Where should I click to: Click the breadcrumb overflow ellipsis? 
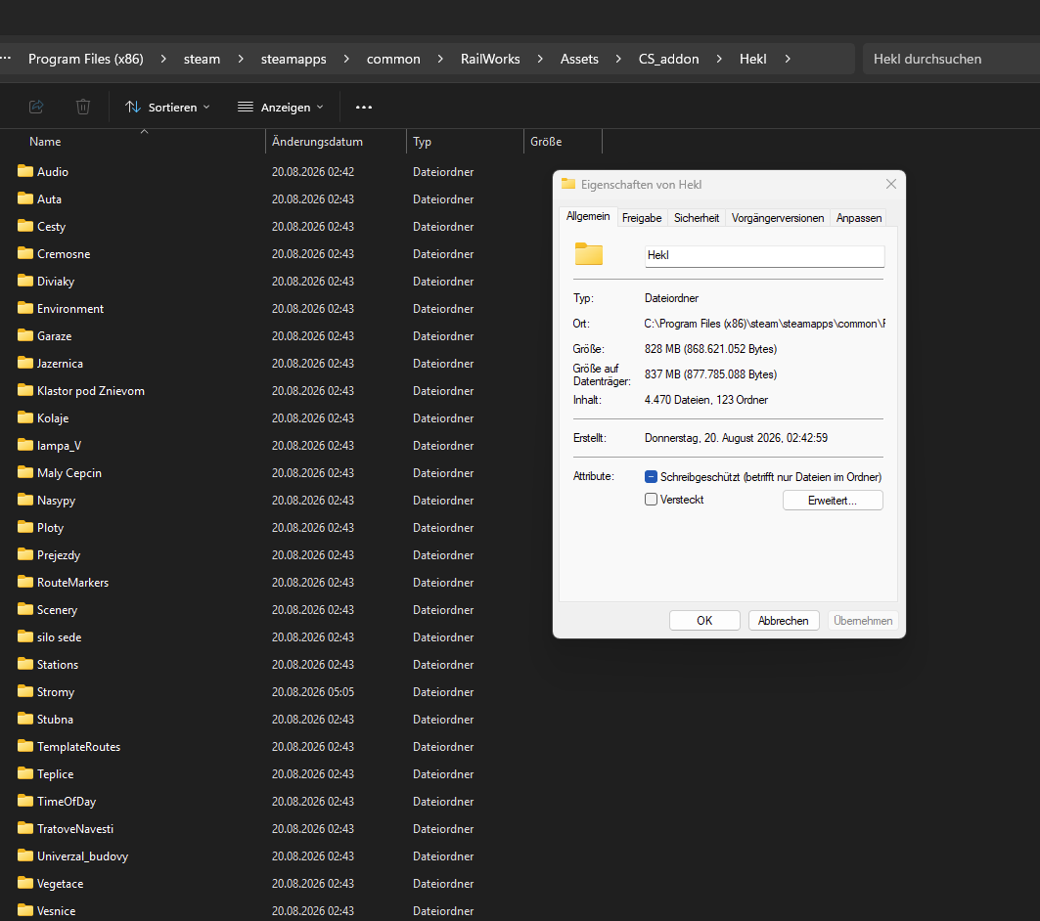click(5, 59)
